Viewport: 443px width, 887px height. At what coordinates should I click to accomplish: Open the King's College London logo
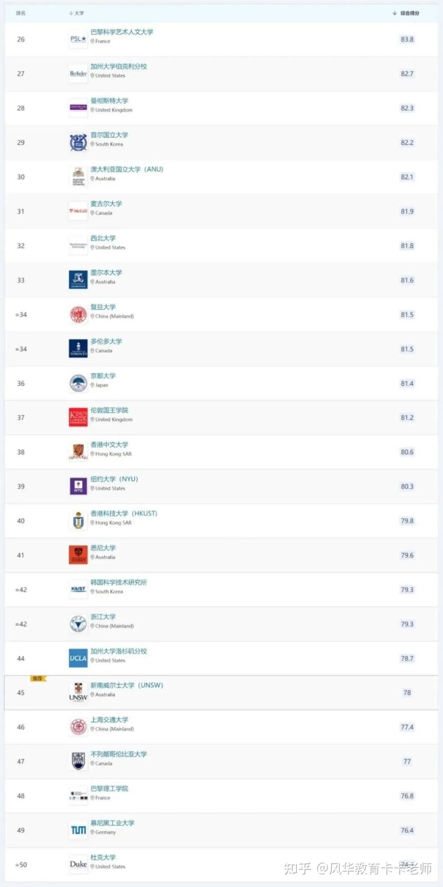78,417
